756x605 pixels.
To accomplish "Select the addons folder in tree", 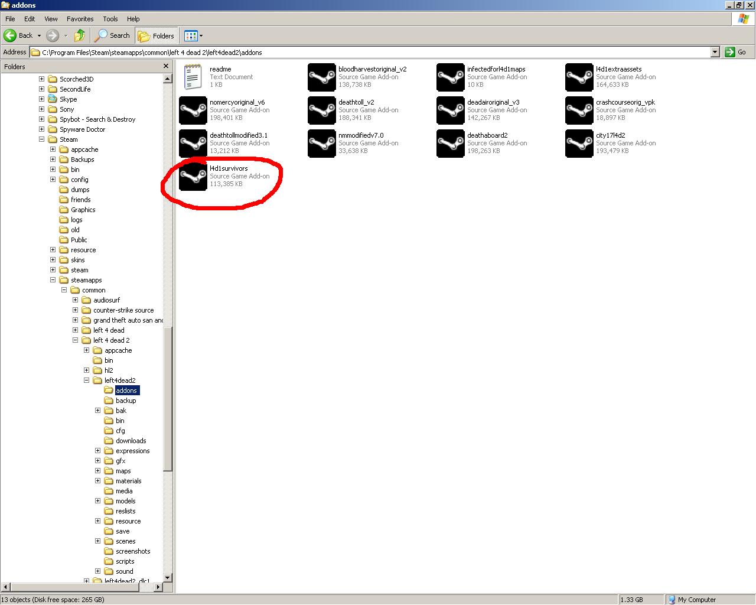I will (126, 391).
